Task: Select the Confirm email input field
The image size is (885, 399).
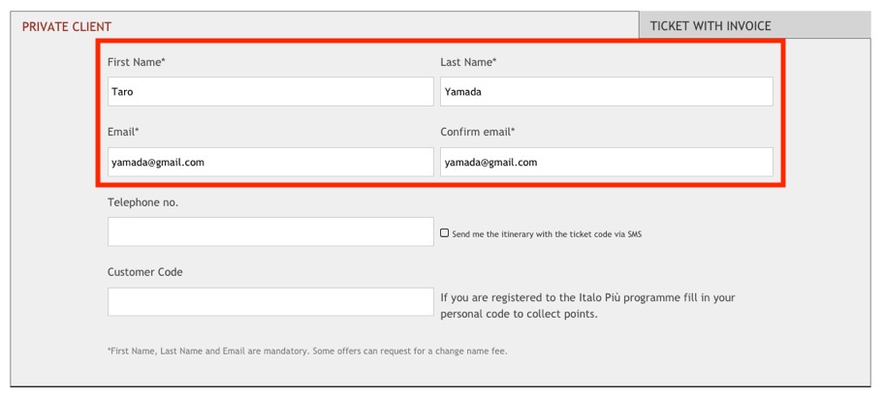Action: click(x=606, y=162)
